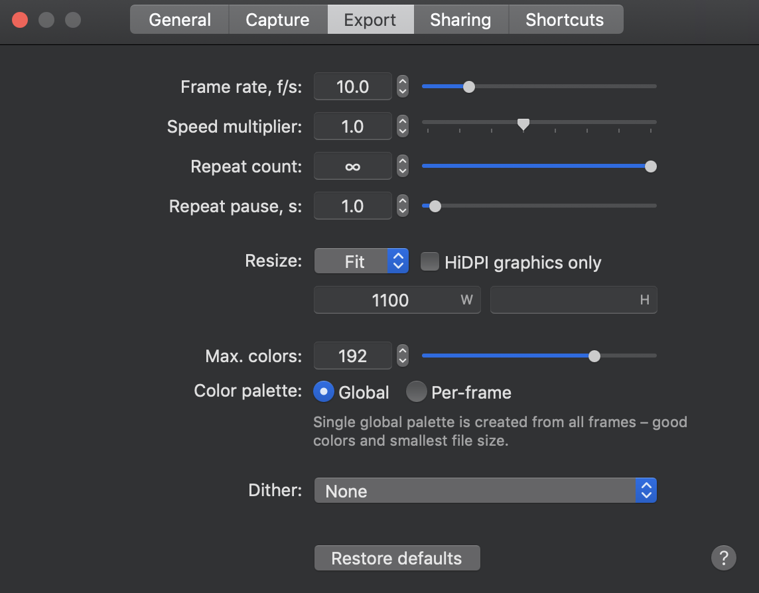Viewport: 759px width, 593px height.
Task: Click the Frame rate stepper arrows
Action: [402, 86]
